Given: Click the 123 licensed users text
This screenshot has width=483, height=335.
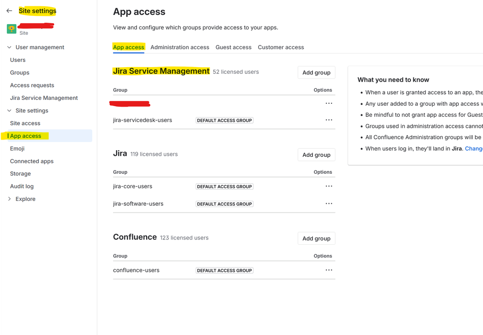Looking at the screenshot, I should pos(184,238).
